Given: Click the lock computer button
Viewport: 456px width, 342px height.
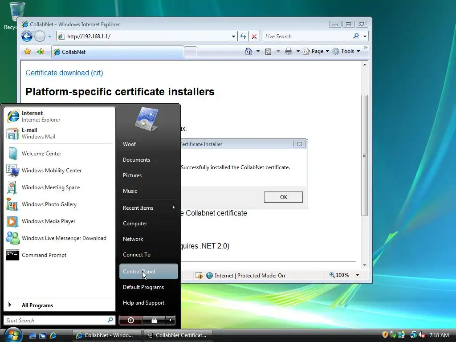Looking at the screenshot, I should pyautogui.click(x=154, y=320).
